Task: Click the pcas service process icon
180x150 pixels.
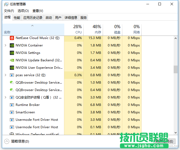Action: [12, 75]
